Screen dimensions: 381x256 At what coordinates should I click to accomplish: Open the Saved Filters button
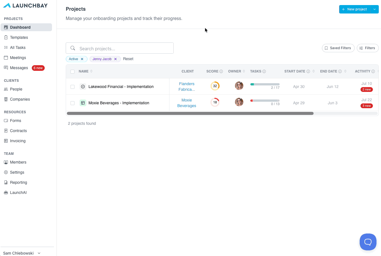click(x=338, y=48)
